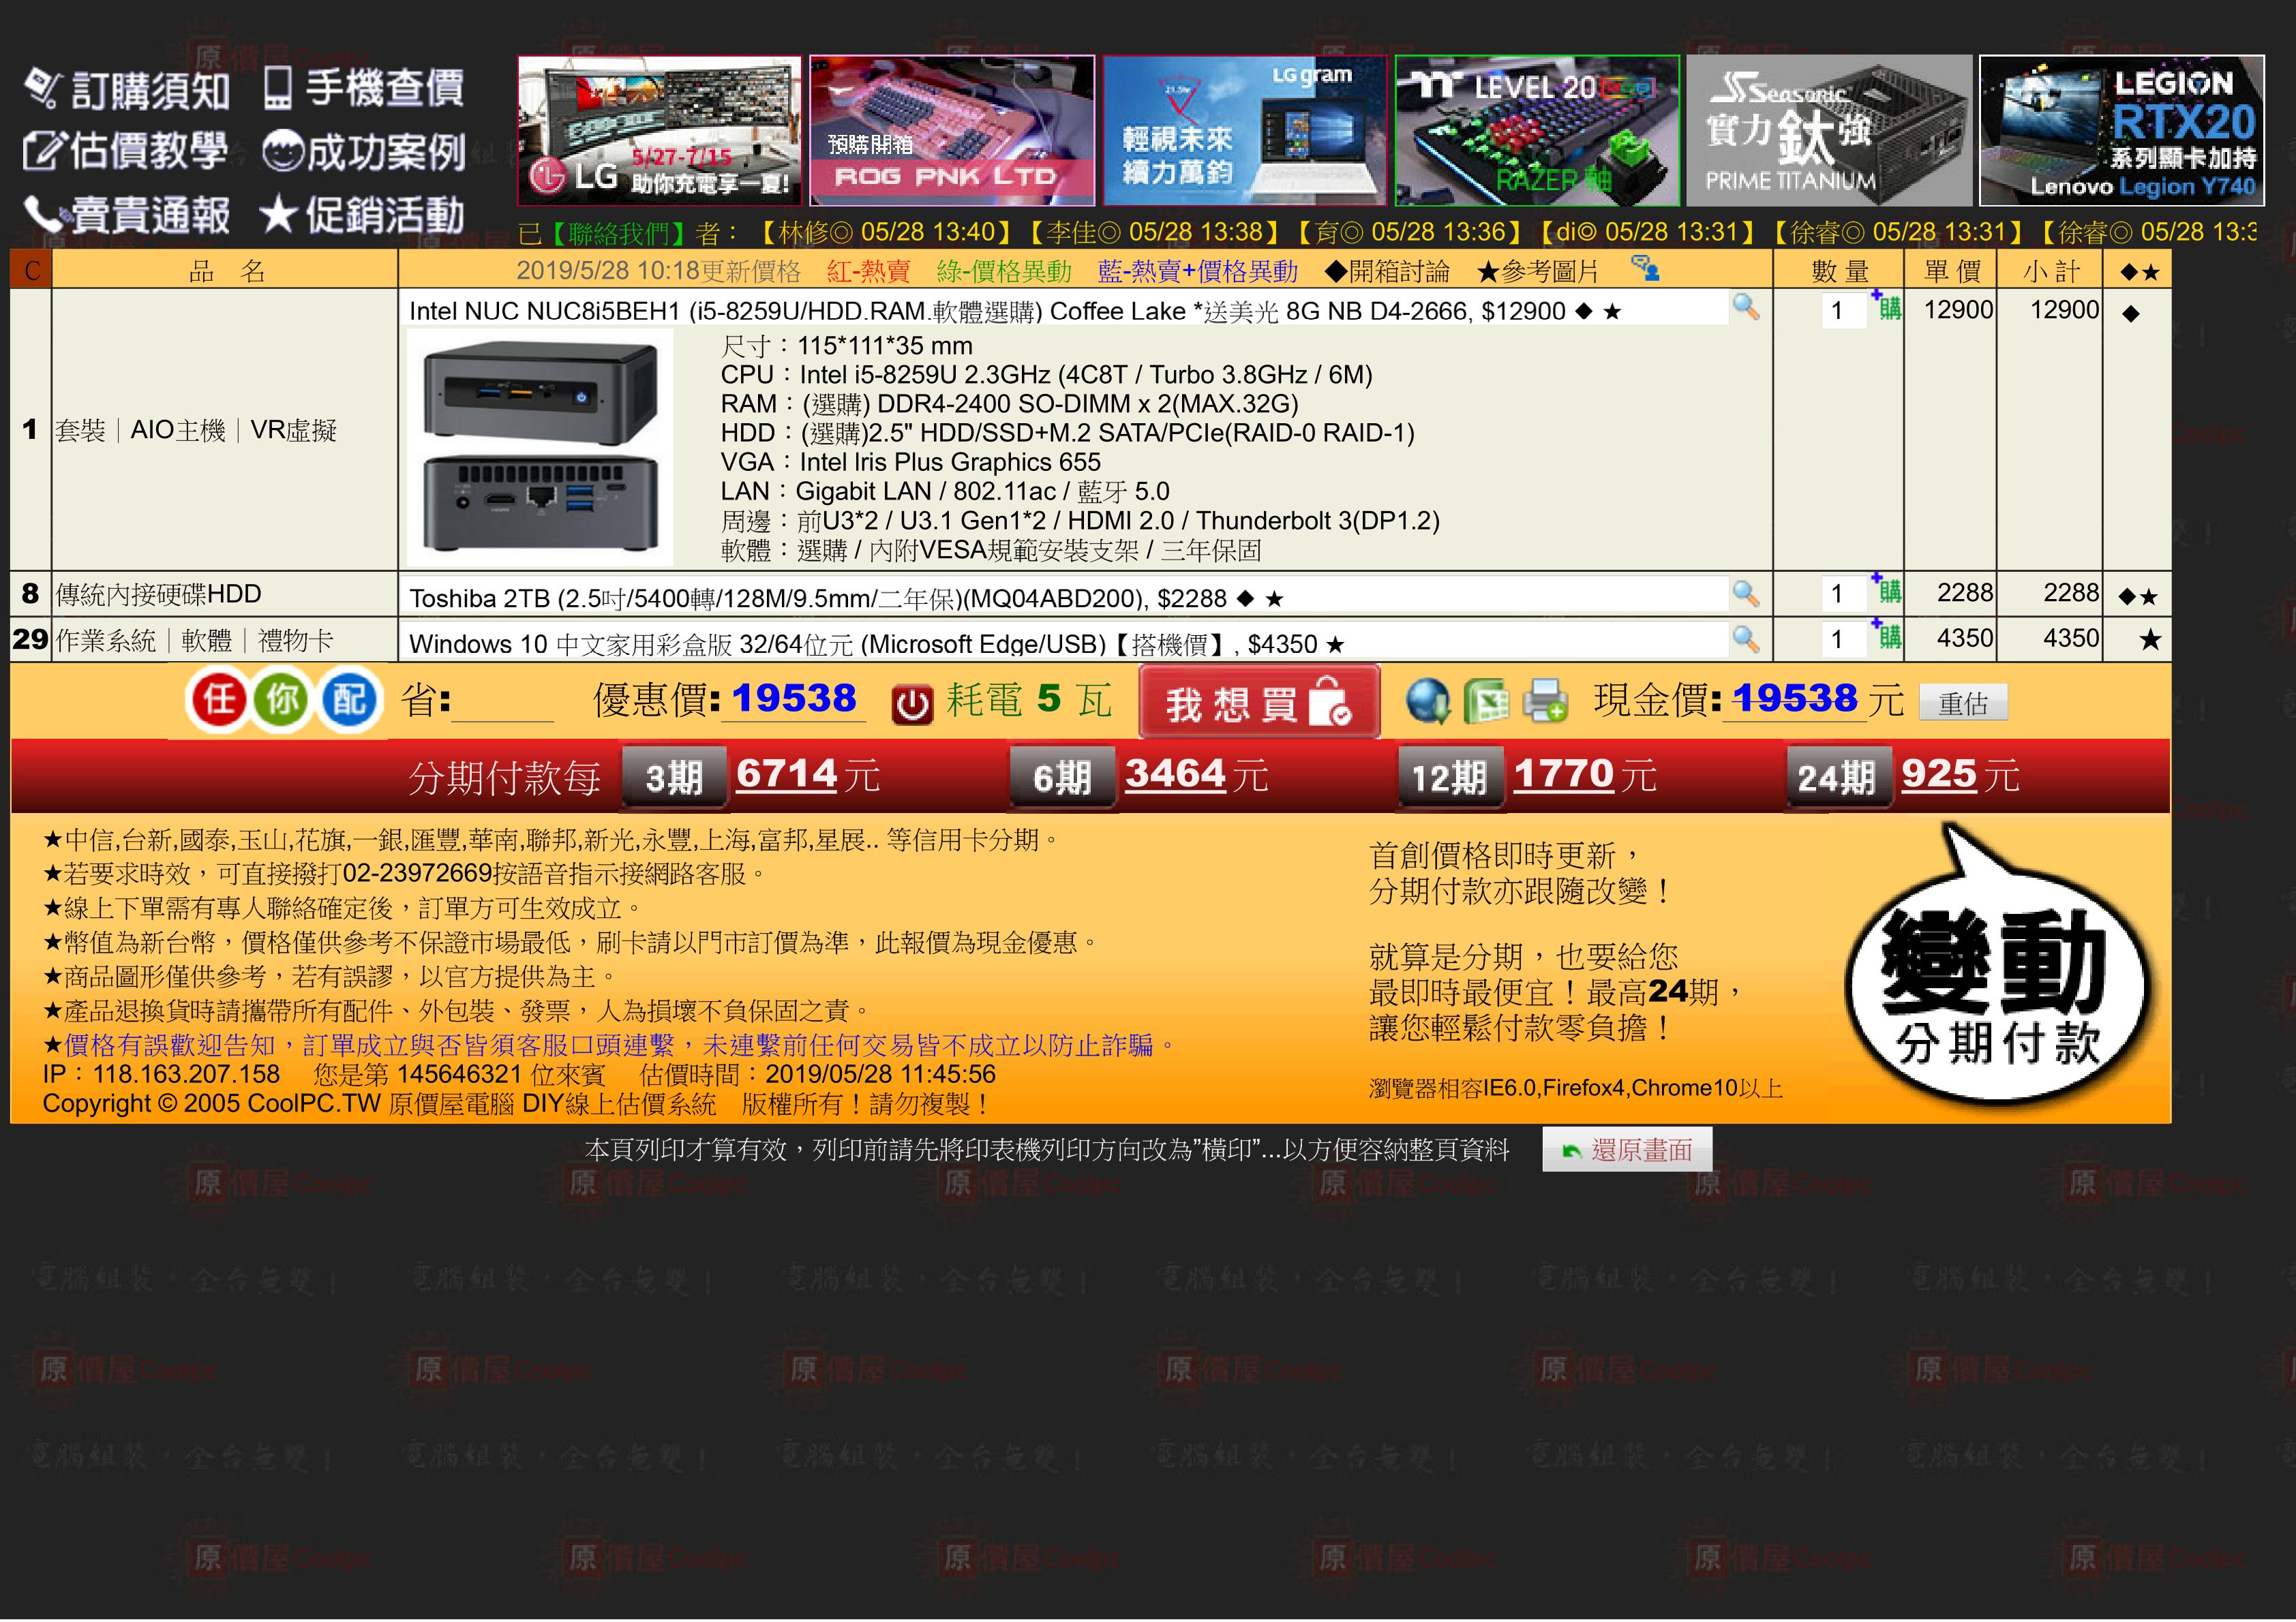The width and height of the screenshot is (2296, 1622).
Task: Click magnifier icon for Toshiba 2TB row
Action: pyautogui.click(x=1746, y=594)
